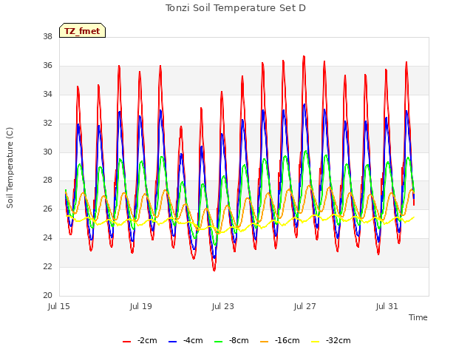Click the -8cm legend label
The height and width of the screenshot is (355, 473).
click(239, 340)
